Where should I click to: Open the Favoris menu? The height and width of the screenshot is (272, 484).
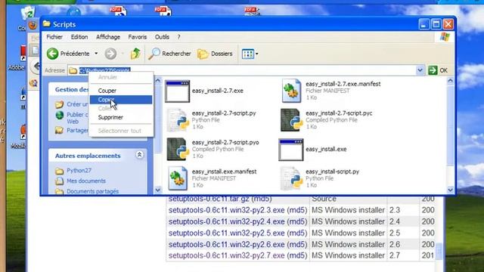click(x=138, y=37)
